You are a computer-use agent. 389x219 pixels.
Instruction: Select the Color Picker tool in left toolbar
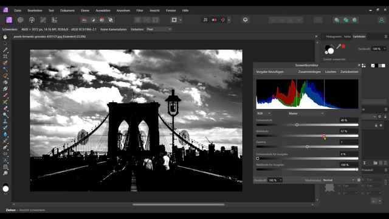(5, 50)
